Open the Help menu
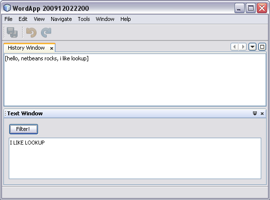Image resolution: width=270 pixels, height=200 pixels. pos(126,19)
